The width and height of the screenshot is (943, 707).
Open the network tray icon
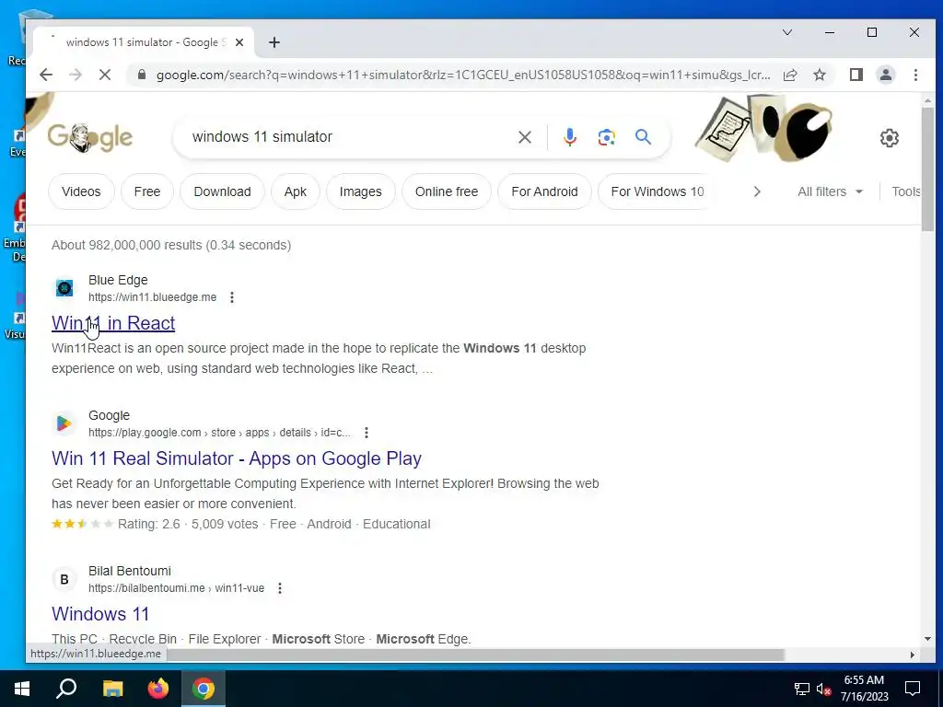pyautogui.click(x=802, y=689)
